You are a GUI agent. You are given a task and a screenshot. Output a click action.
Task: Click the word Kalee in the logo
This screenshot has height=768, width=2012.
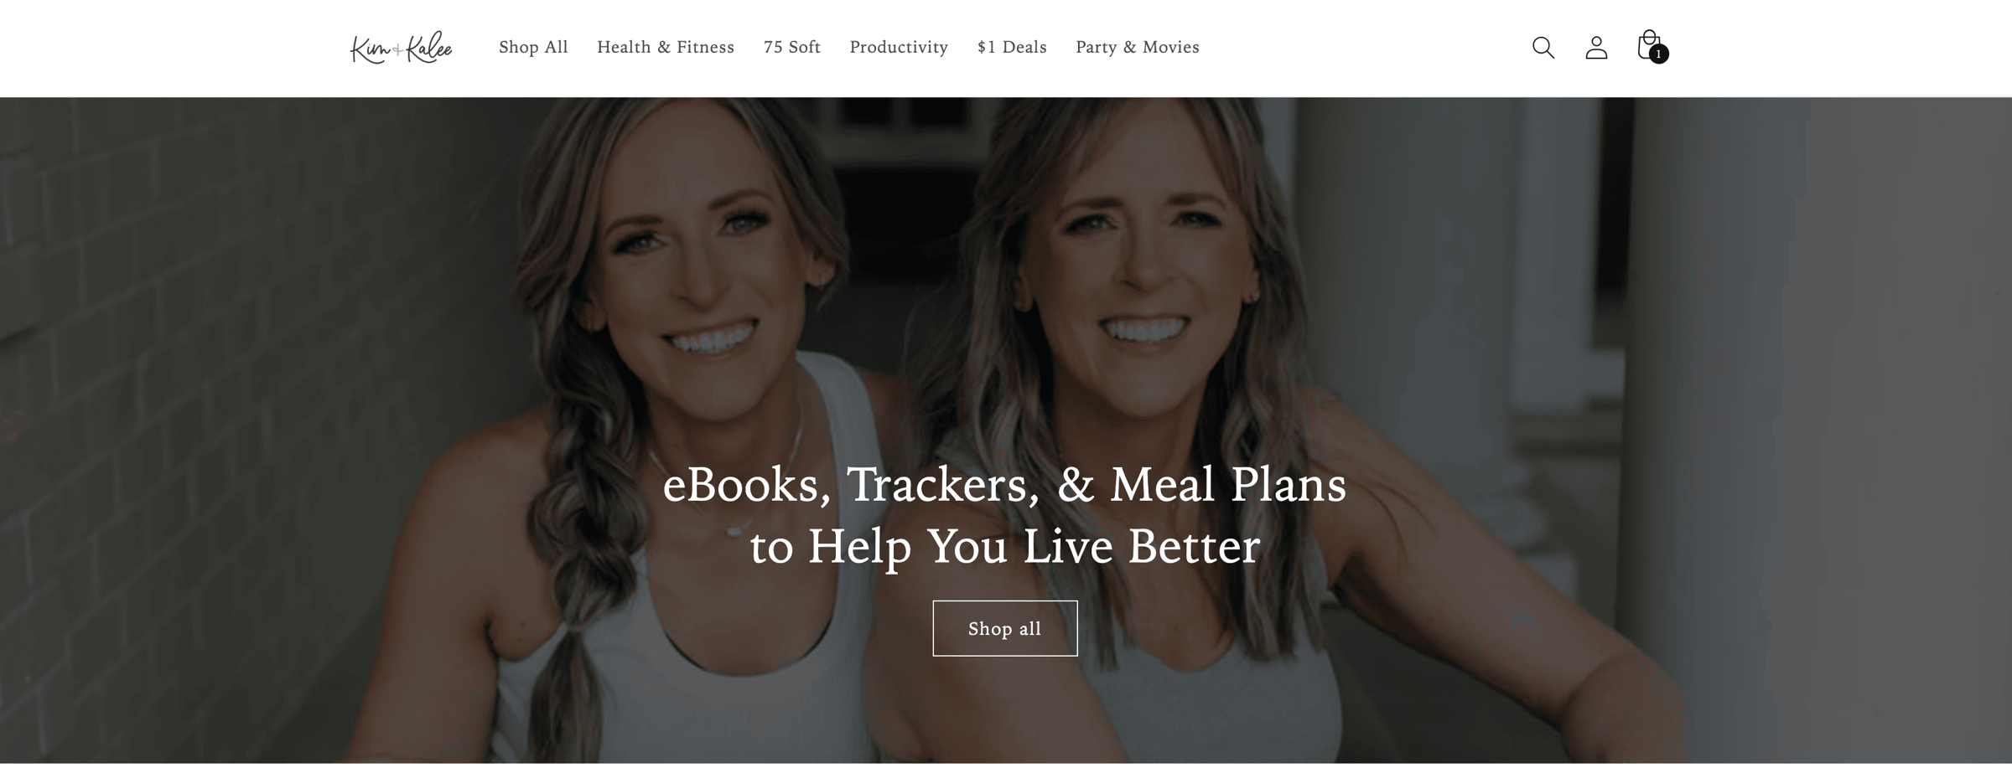[429, 47]
